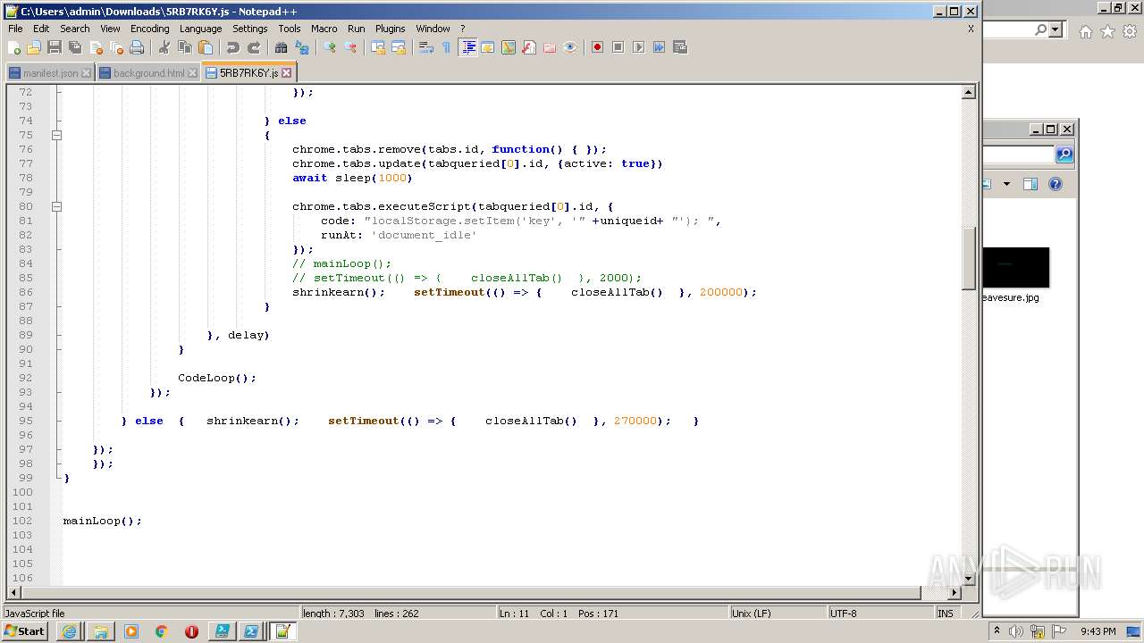Click the Copy toolbar icon
Screen dimensions: 1144x643
[185, 47]
